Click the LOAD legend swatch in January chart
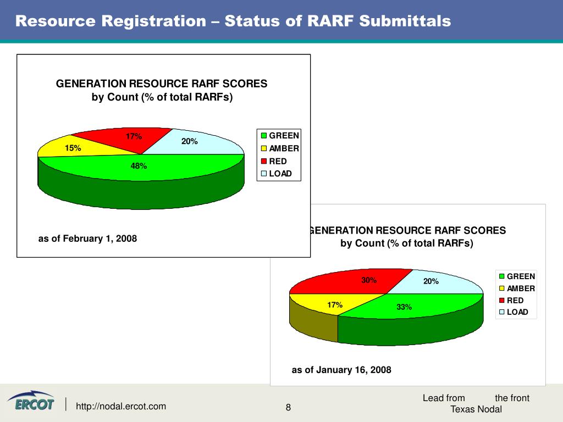 [502, 312]
